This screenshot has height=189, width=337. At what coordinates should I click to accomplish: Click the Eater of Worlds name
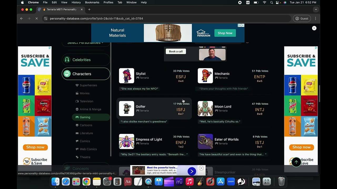226,139
